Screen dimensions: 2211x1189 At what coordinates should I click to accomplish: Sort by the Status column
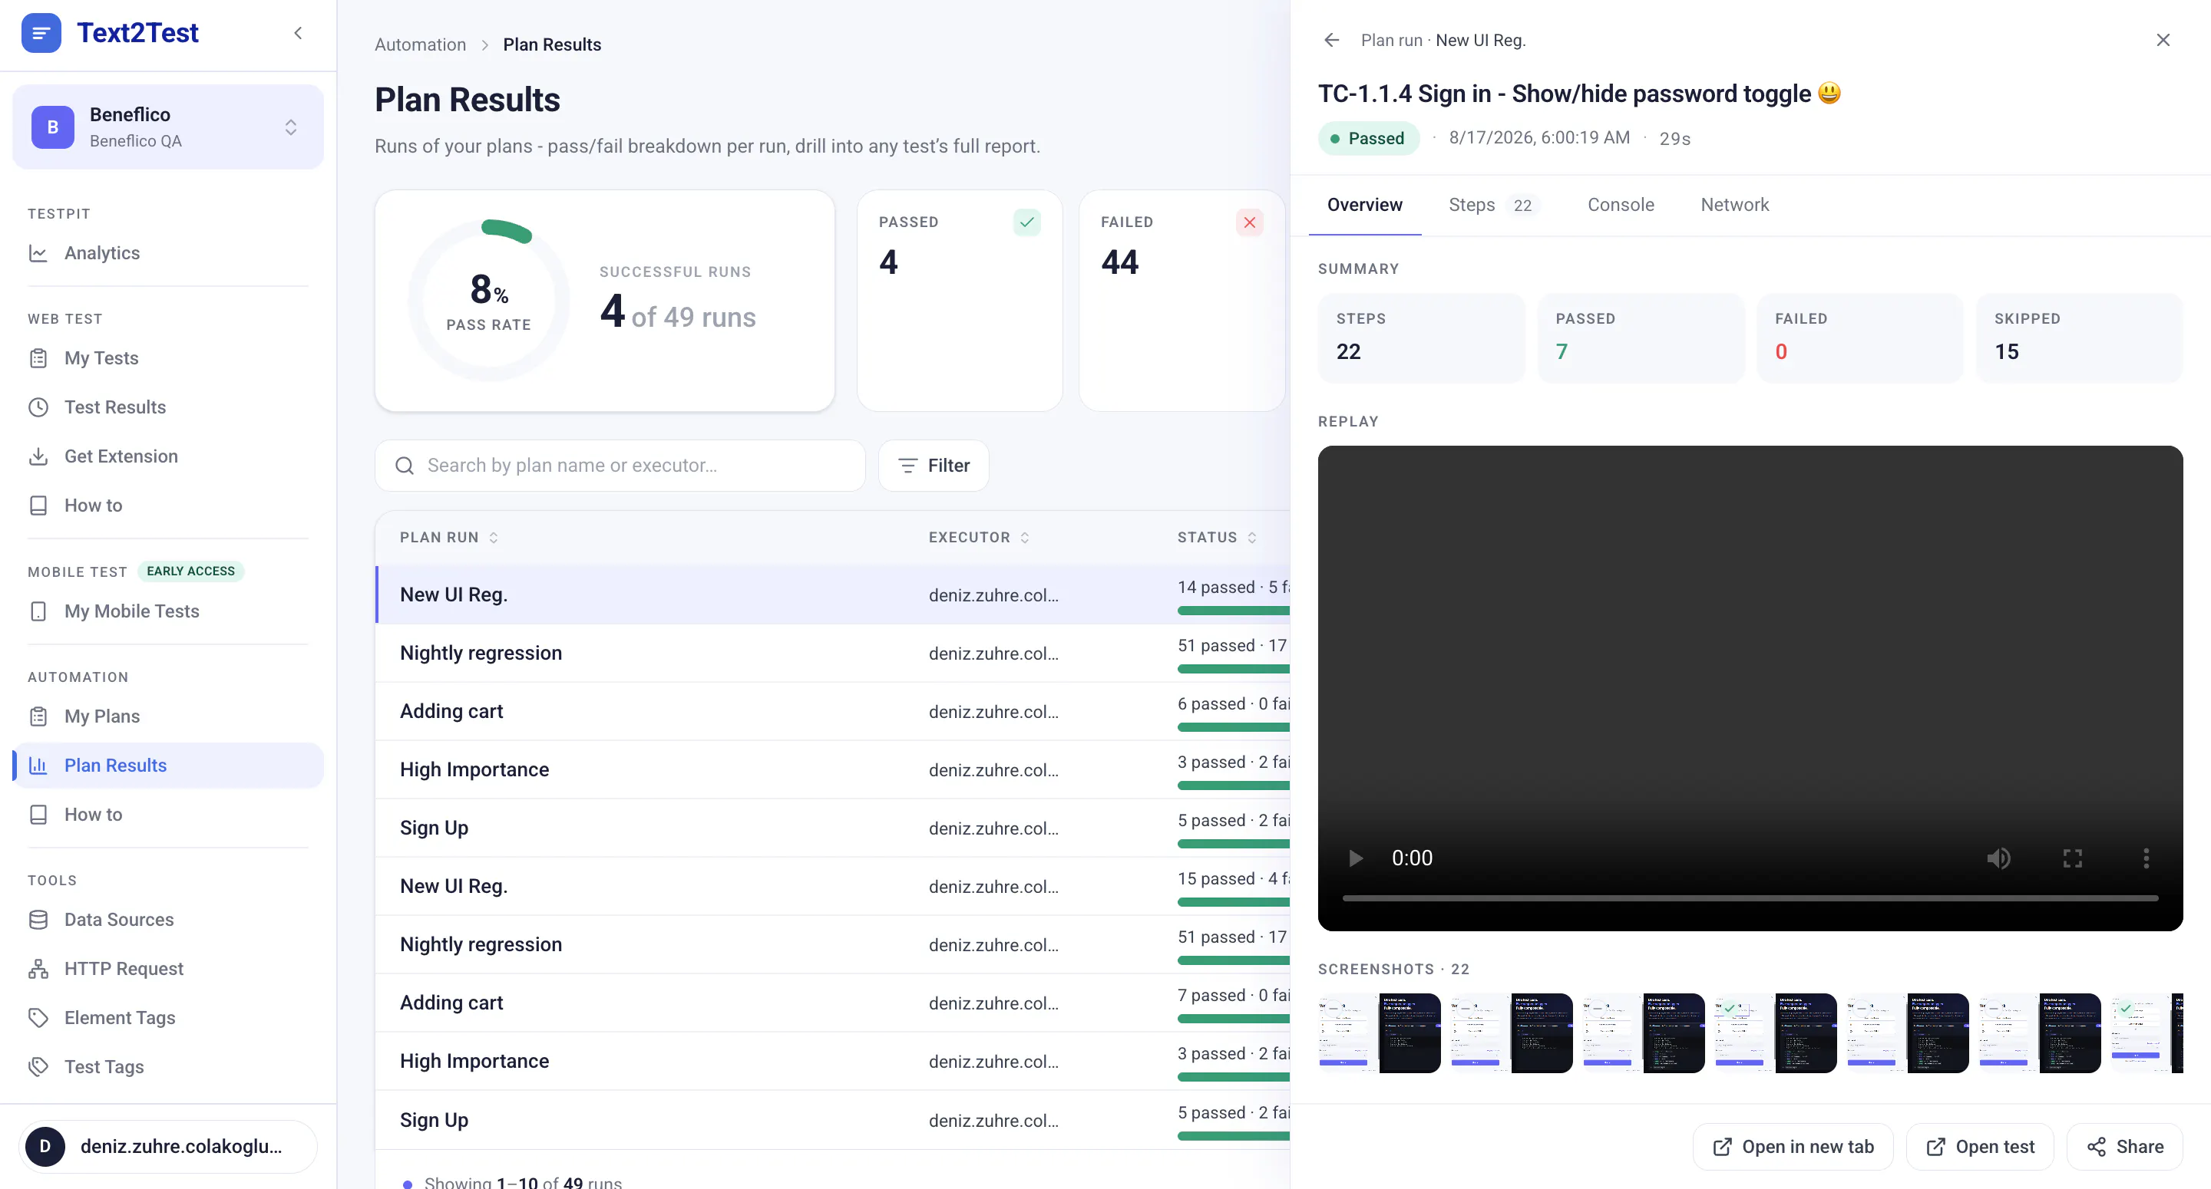pos(1216,537)
